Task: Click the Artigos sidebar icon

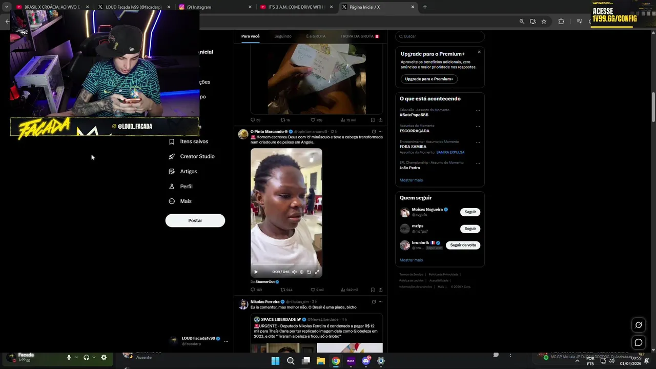Action: pyautogui.click(x=172, y=171)
